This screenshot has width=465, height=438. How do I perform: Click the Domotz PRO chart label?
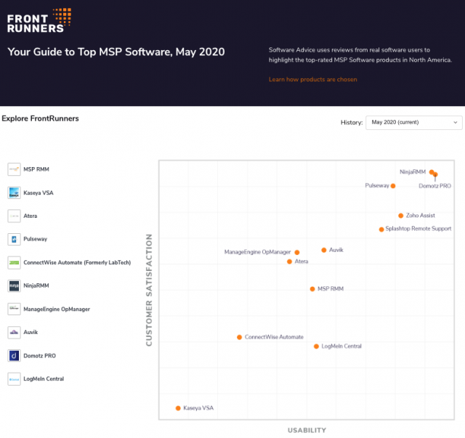tap(434, 186)
